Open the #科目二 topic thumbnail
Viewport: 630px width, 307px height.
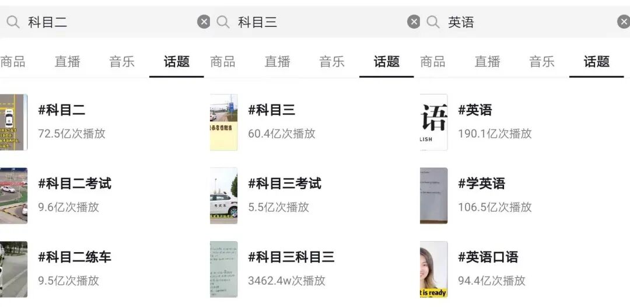(x=13, y=122)
